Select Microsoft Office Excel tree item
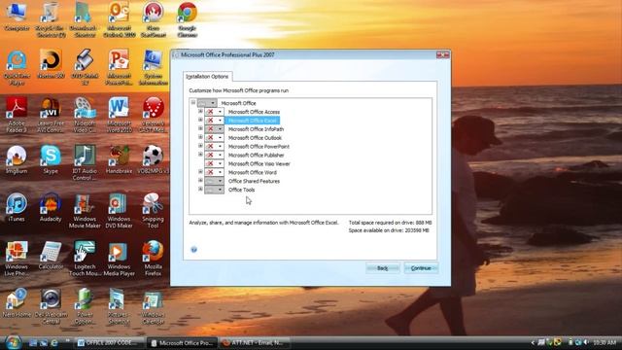 tap(253, 121)
